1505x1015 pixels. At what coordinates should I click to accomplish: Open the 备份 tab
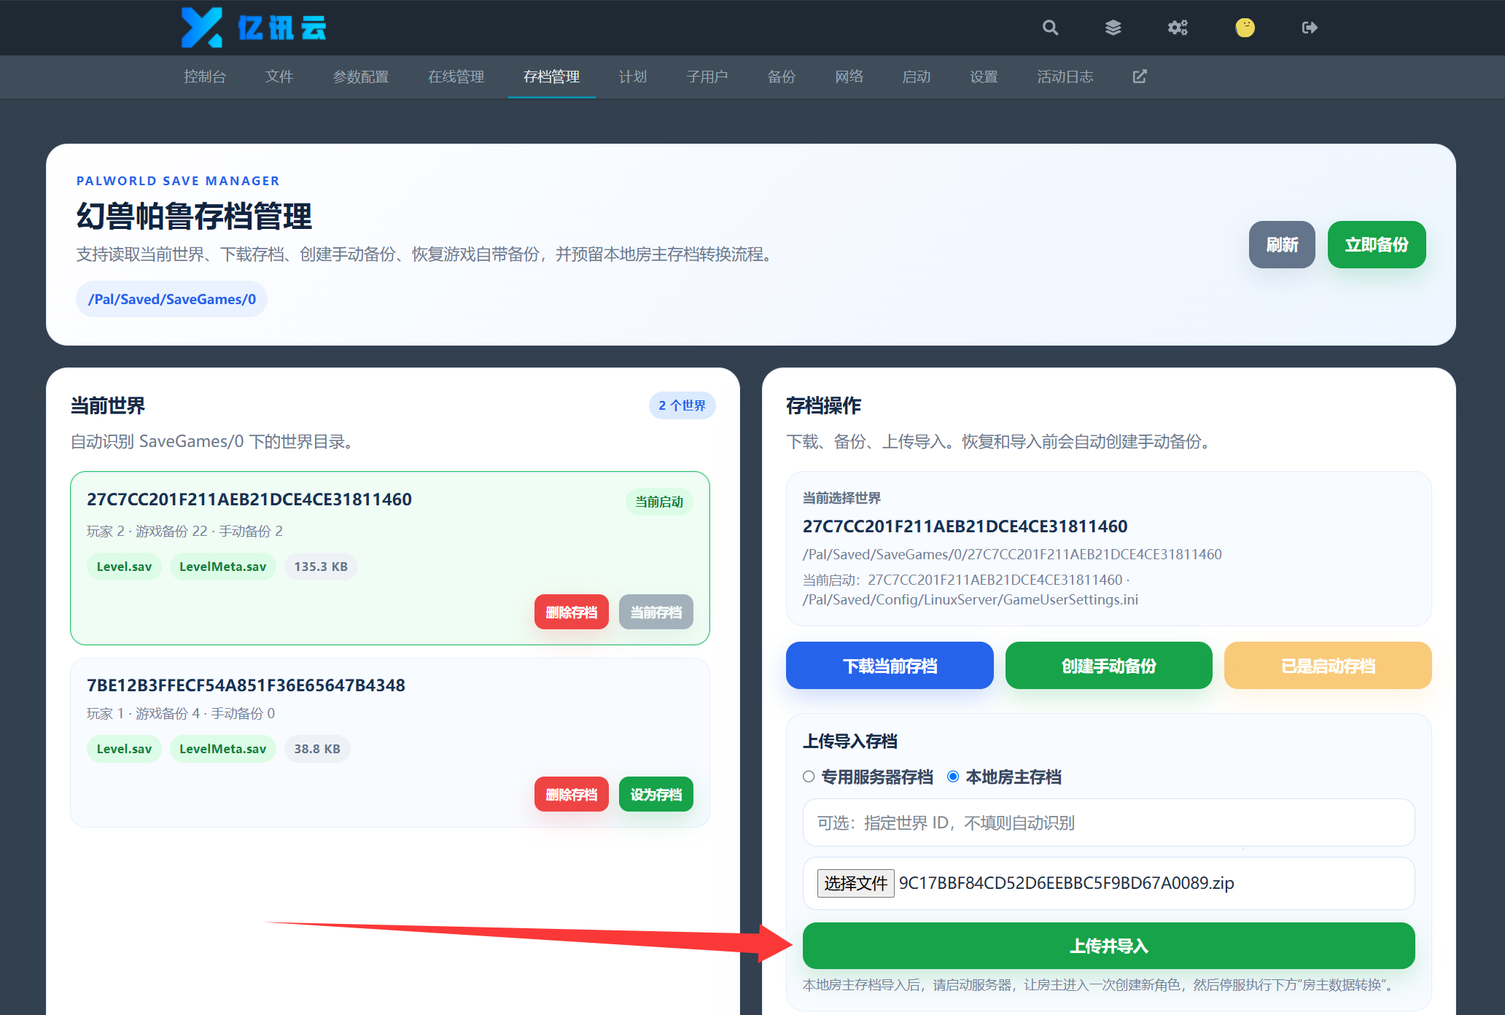(x=782, y=77)
